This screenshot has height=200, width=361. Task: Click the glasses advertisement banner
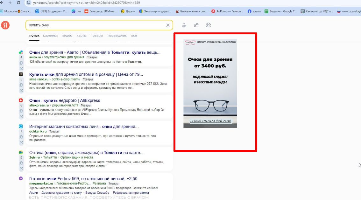pyautogui.click(x=210, y=83)
